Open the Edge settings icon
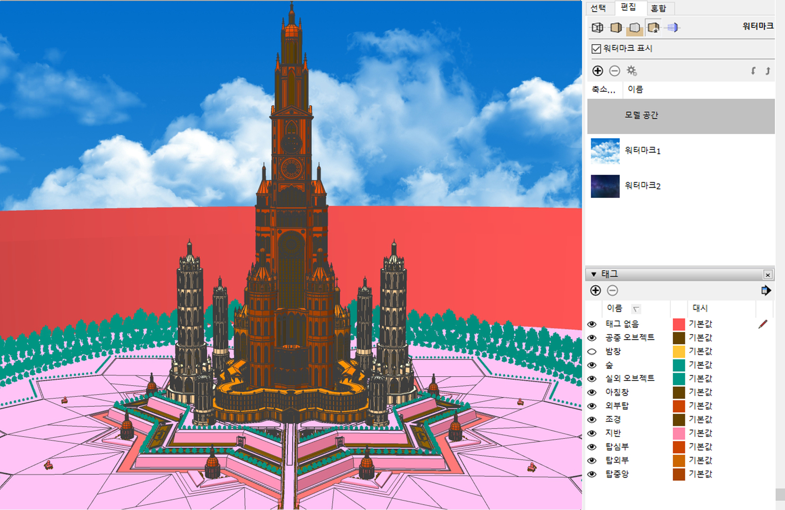 [598, 28]
